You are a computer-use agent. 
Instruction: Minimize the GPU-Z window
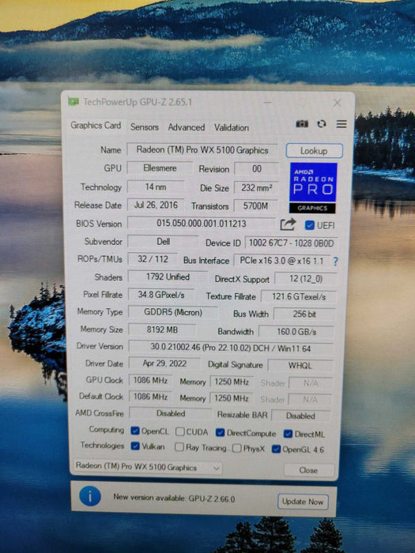pos(267,103)
